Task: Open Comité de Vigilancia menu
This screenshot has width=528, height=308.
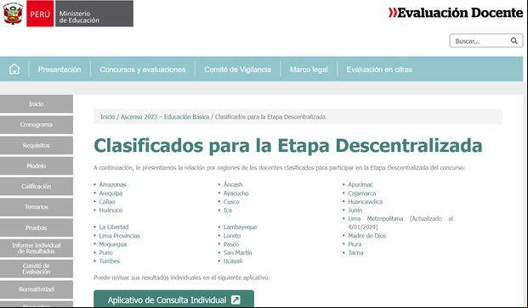Action: 237,70
